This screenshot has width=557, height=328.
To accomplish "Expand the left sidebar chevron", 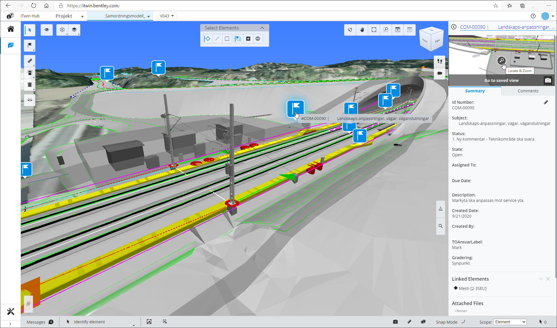I will [x=10, y=324].
